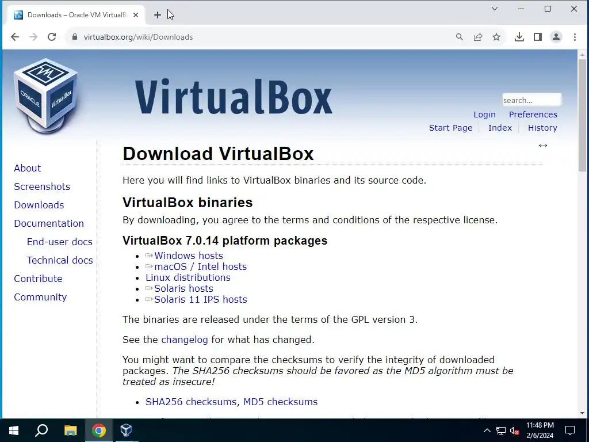Open End-user docs in the sidebar
This screenshot has width=589, height=442.
click(x=59, y=242)
